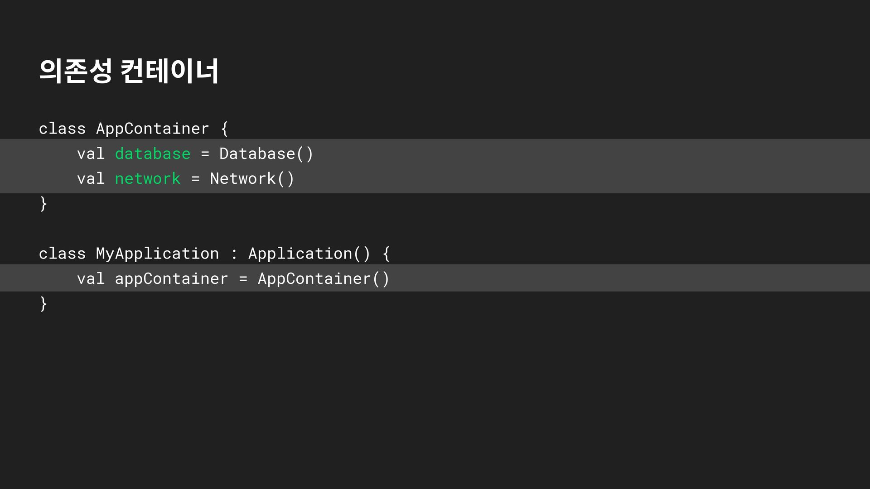Screen dimensions: 870x489
Task: Click the Application() superclass call
Action: click(x=309, y=254)
